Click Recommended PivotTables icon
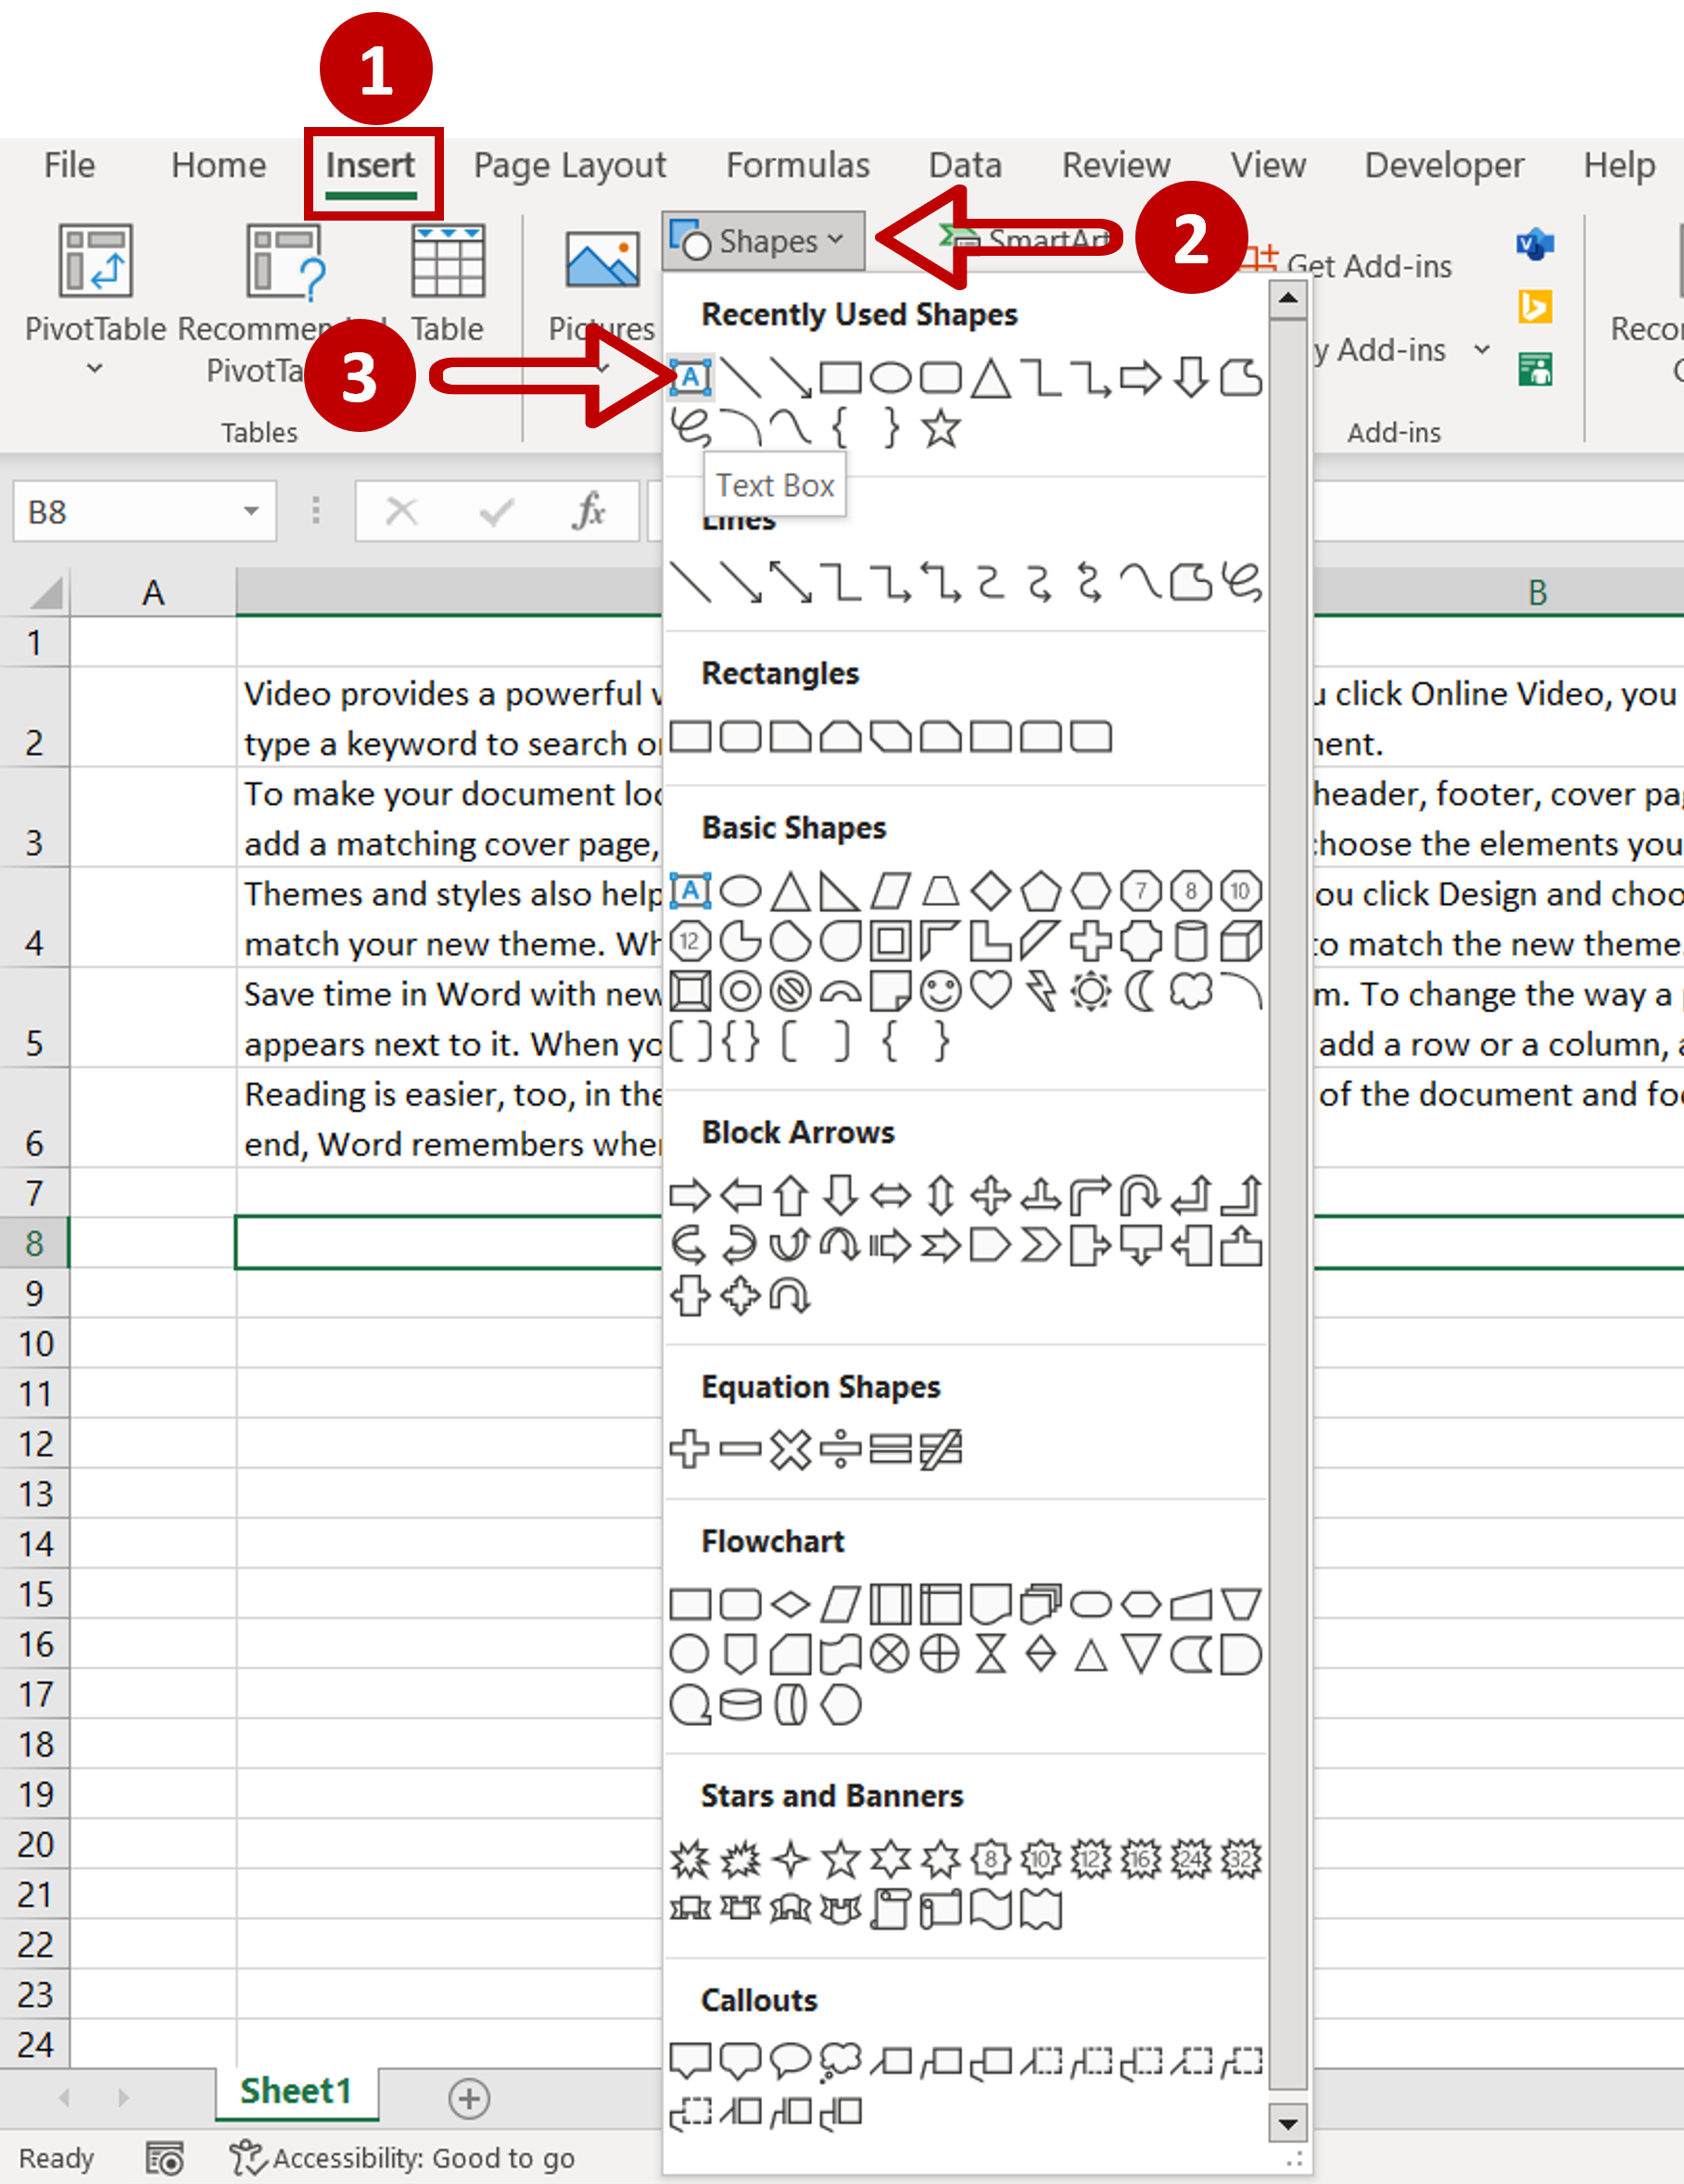 [285, 262]
